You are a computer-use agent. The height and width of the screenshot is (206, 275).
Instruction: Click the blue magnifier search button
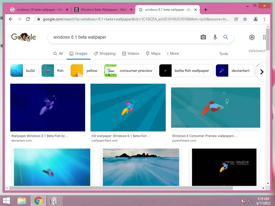(226, 37)
